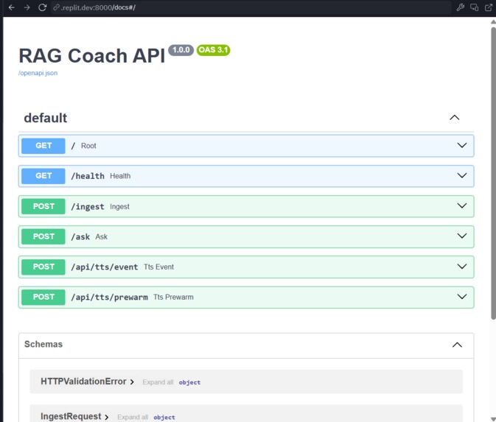
Task: Open the /openapi.json link
Action: pyautogui.click(x=38, y=73)
